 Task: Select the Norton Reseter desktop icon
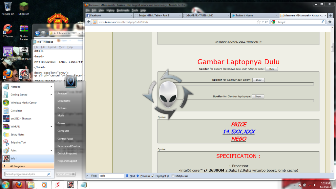[x=24, y=32]
